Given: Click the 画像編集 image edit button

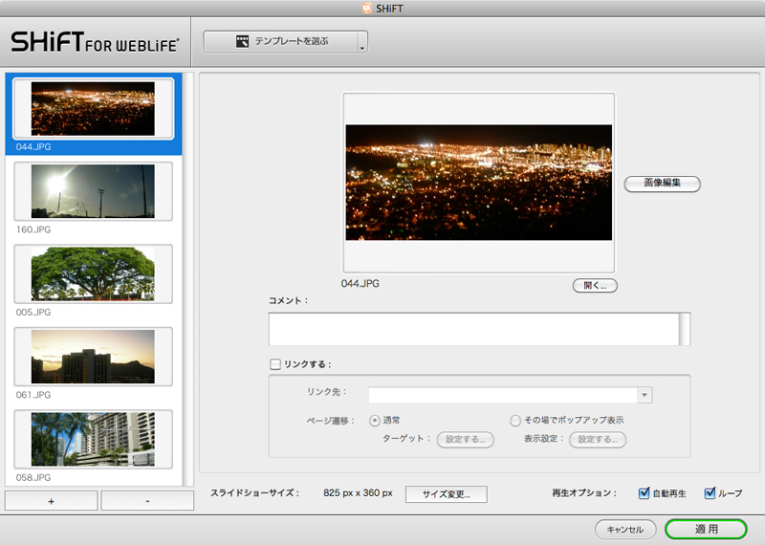Looking at the screenshot, I should (x=662, y=183).
